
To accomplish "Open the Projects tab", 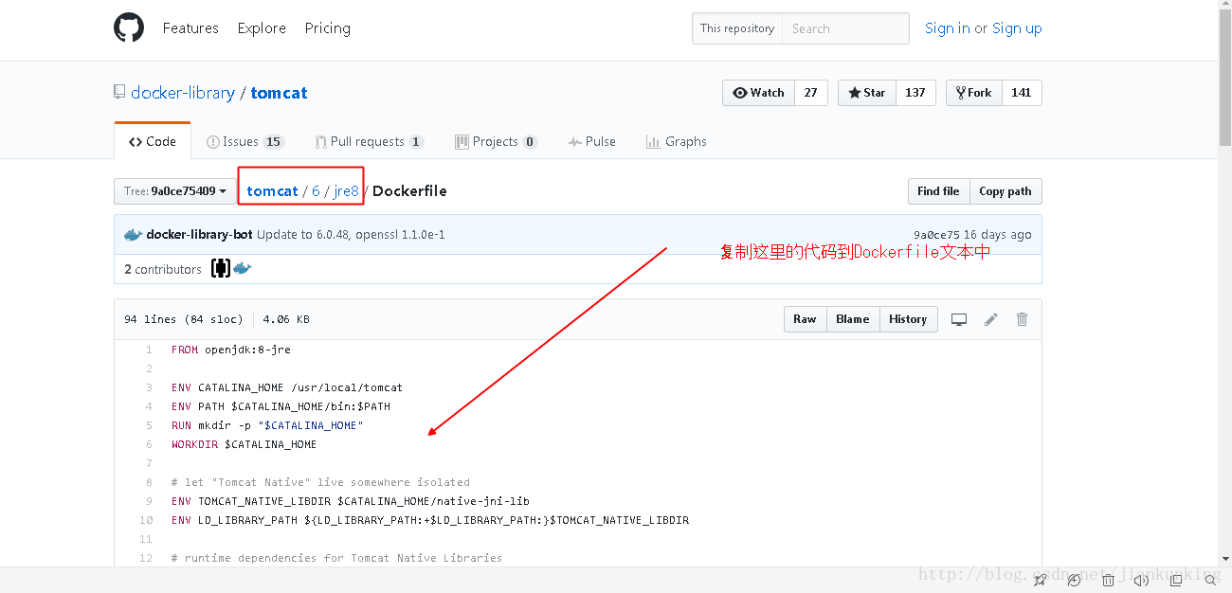I will [x=496, y=141].
